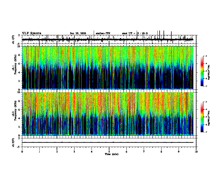This screenshot has width=221, height=170.
Task: Click the ch.2 color bar log(PSD) label
Action: click(x=209, y=118)
